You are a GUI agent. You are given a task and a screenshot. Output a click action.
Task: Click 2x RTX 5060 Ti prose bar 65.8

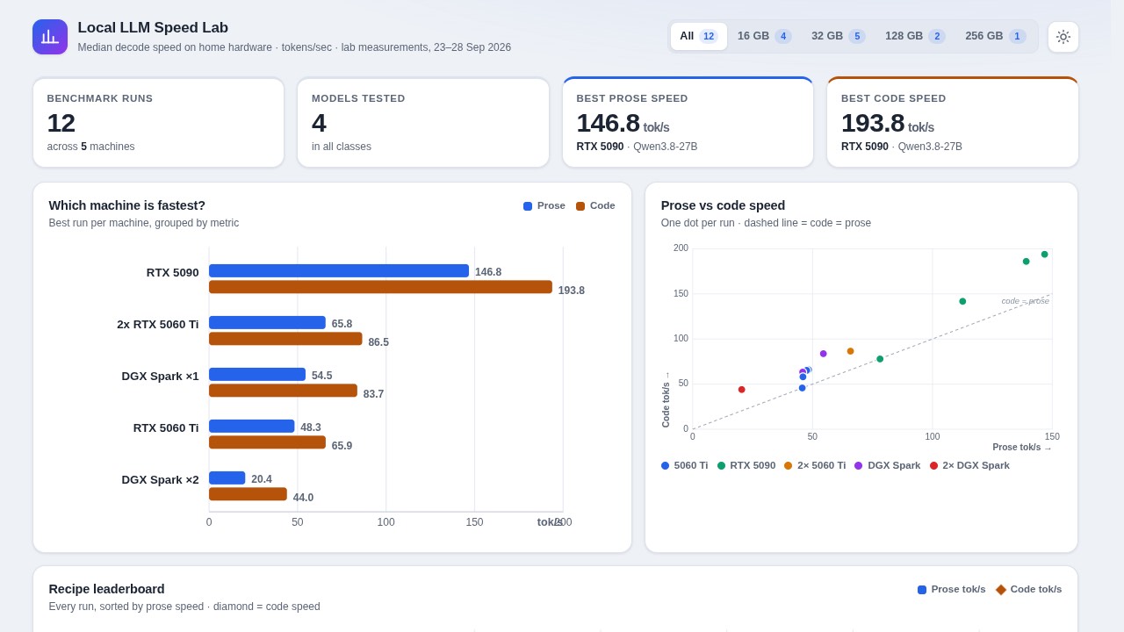coord(267,322)
